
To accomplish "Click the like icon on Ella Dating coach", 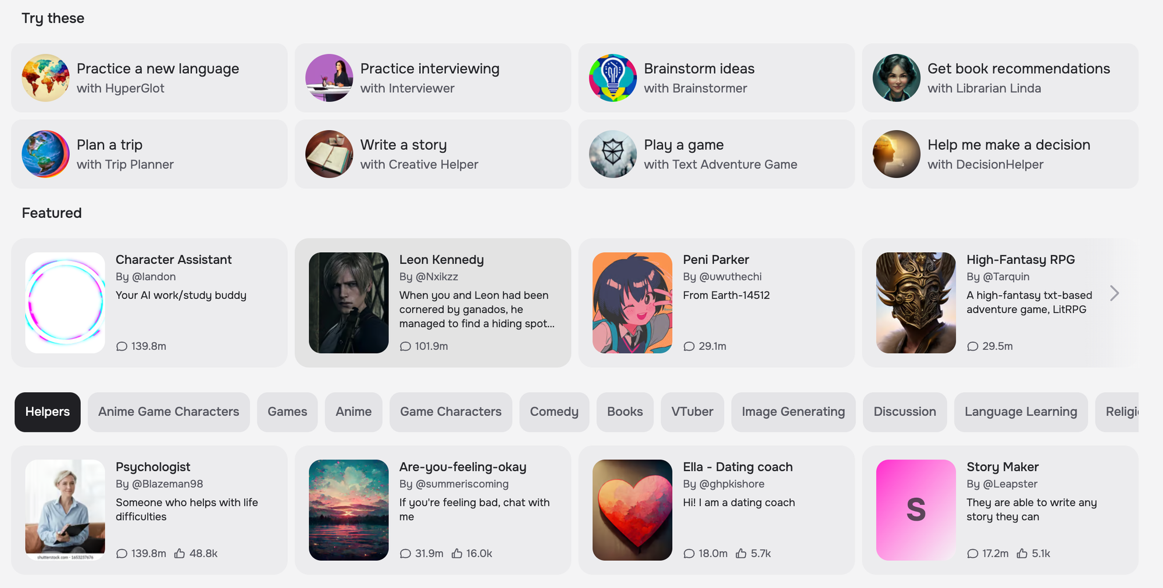I will [x=741, y=553].
